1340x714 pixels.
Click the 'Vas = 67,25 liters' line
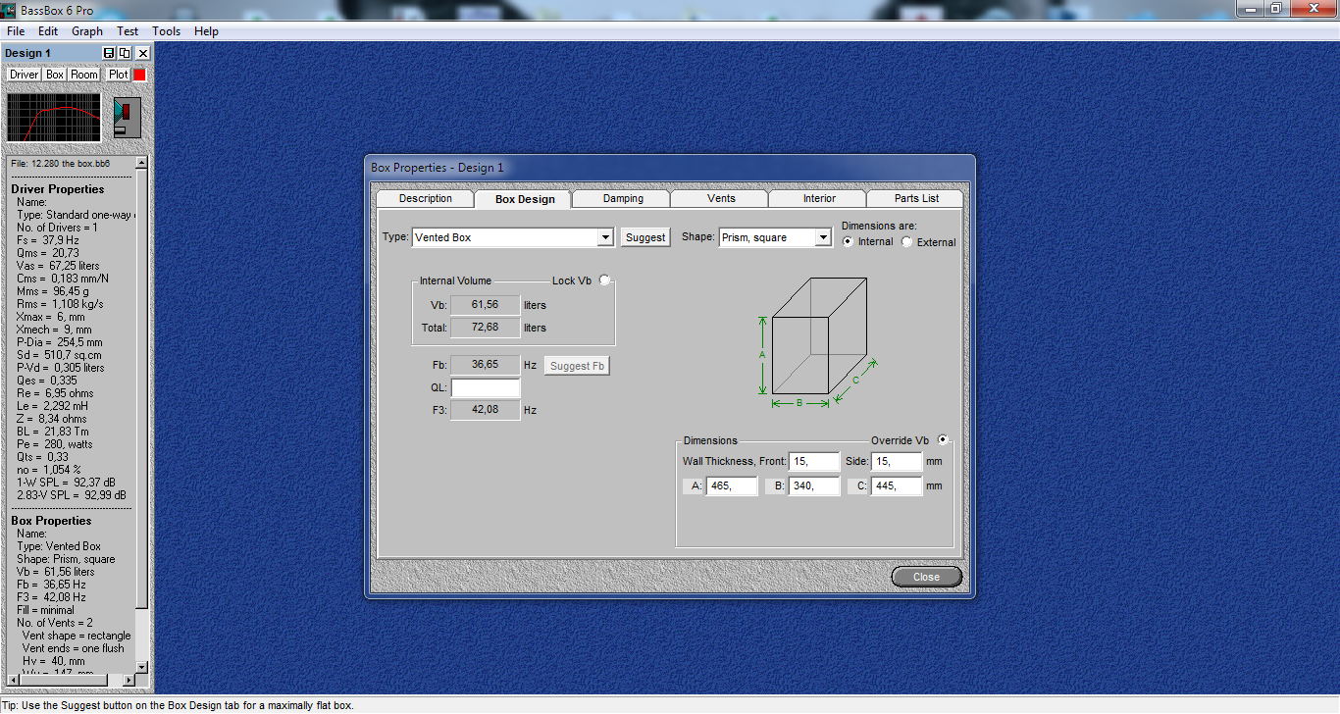pos(58,266)
